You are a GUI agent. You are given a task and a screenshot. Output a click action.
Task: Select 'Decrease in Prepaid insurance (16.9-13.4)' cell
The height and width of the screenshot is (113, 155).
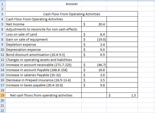tap(43, 80)
